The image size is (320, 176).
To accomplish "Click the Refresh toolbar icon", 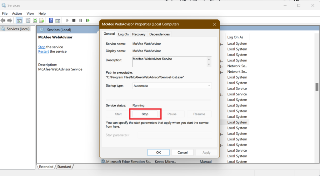I will (x=35, y=20).
